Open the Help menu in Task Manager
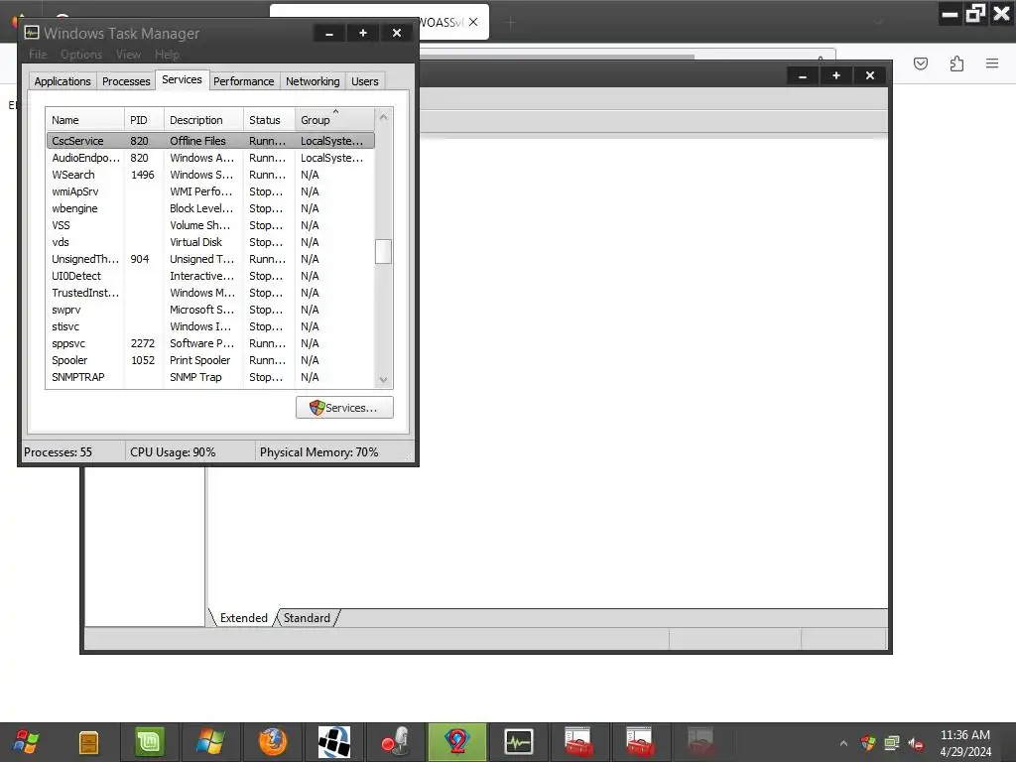Screen dimensions: 1016x762 167,55
